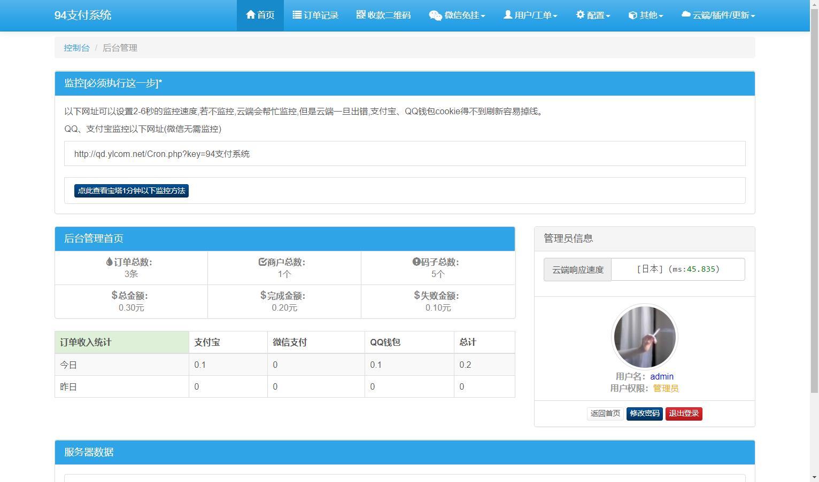Click the admin username link

(662, 376)
